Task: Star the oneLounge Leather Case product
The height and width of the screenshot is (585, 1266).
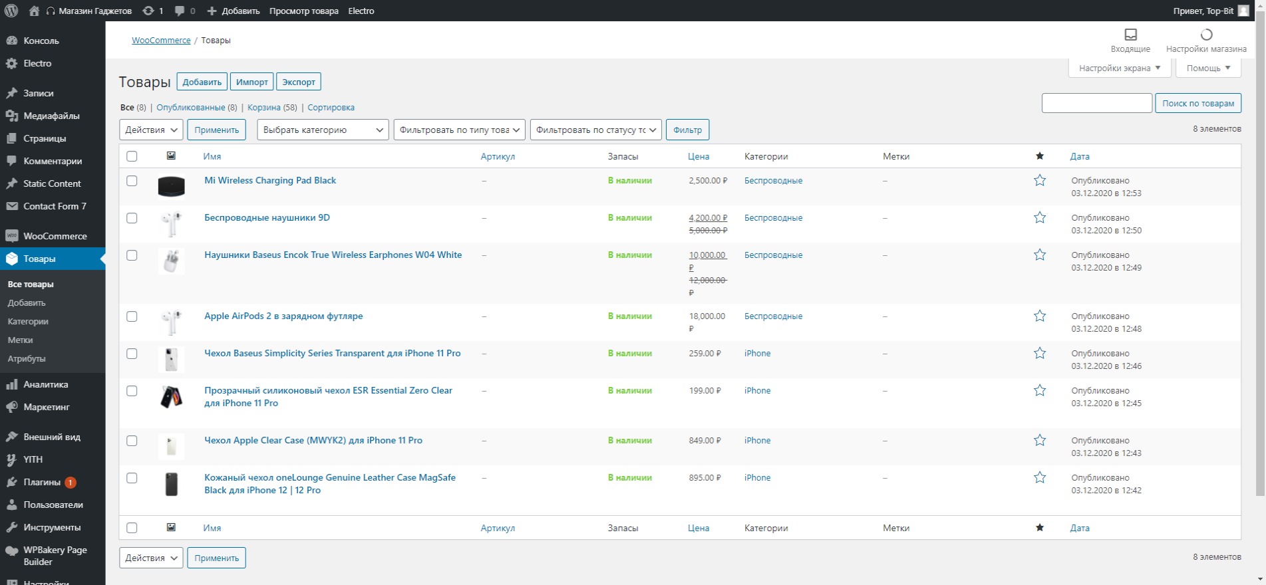Action: click(1040, 477)
